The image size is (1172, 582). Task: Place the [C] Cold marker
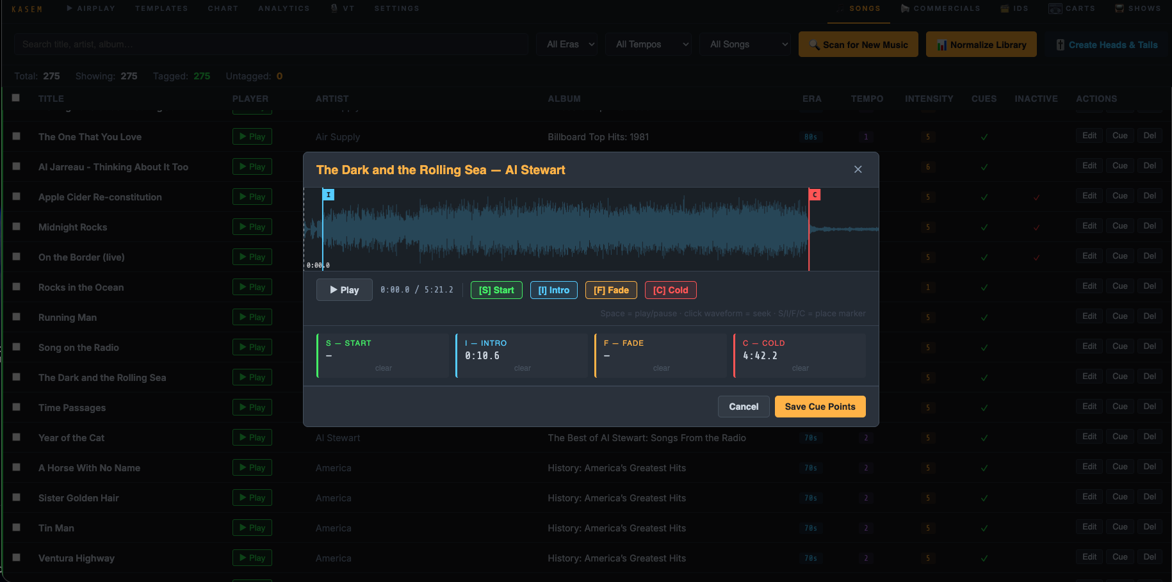(671, 290)
